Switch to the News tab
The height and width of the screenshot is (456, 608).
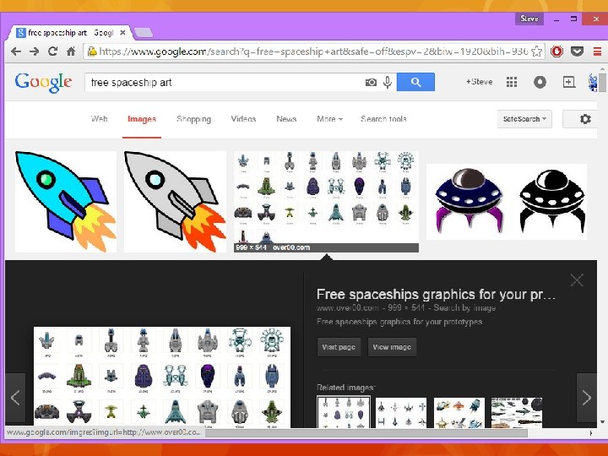286,119
